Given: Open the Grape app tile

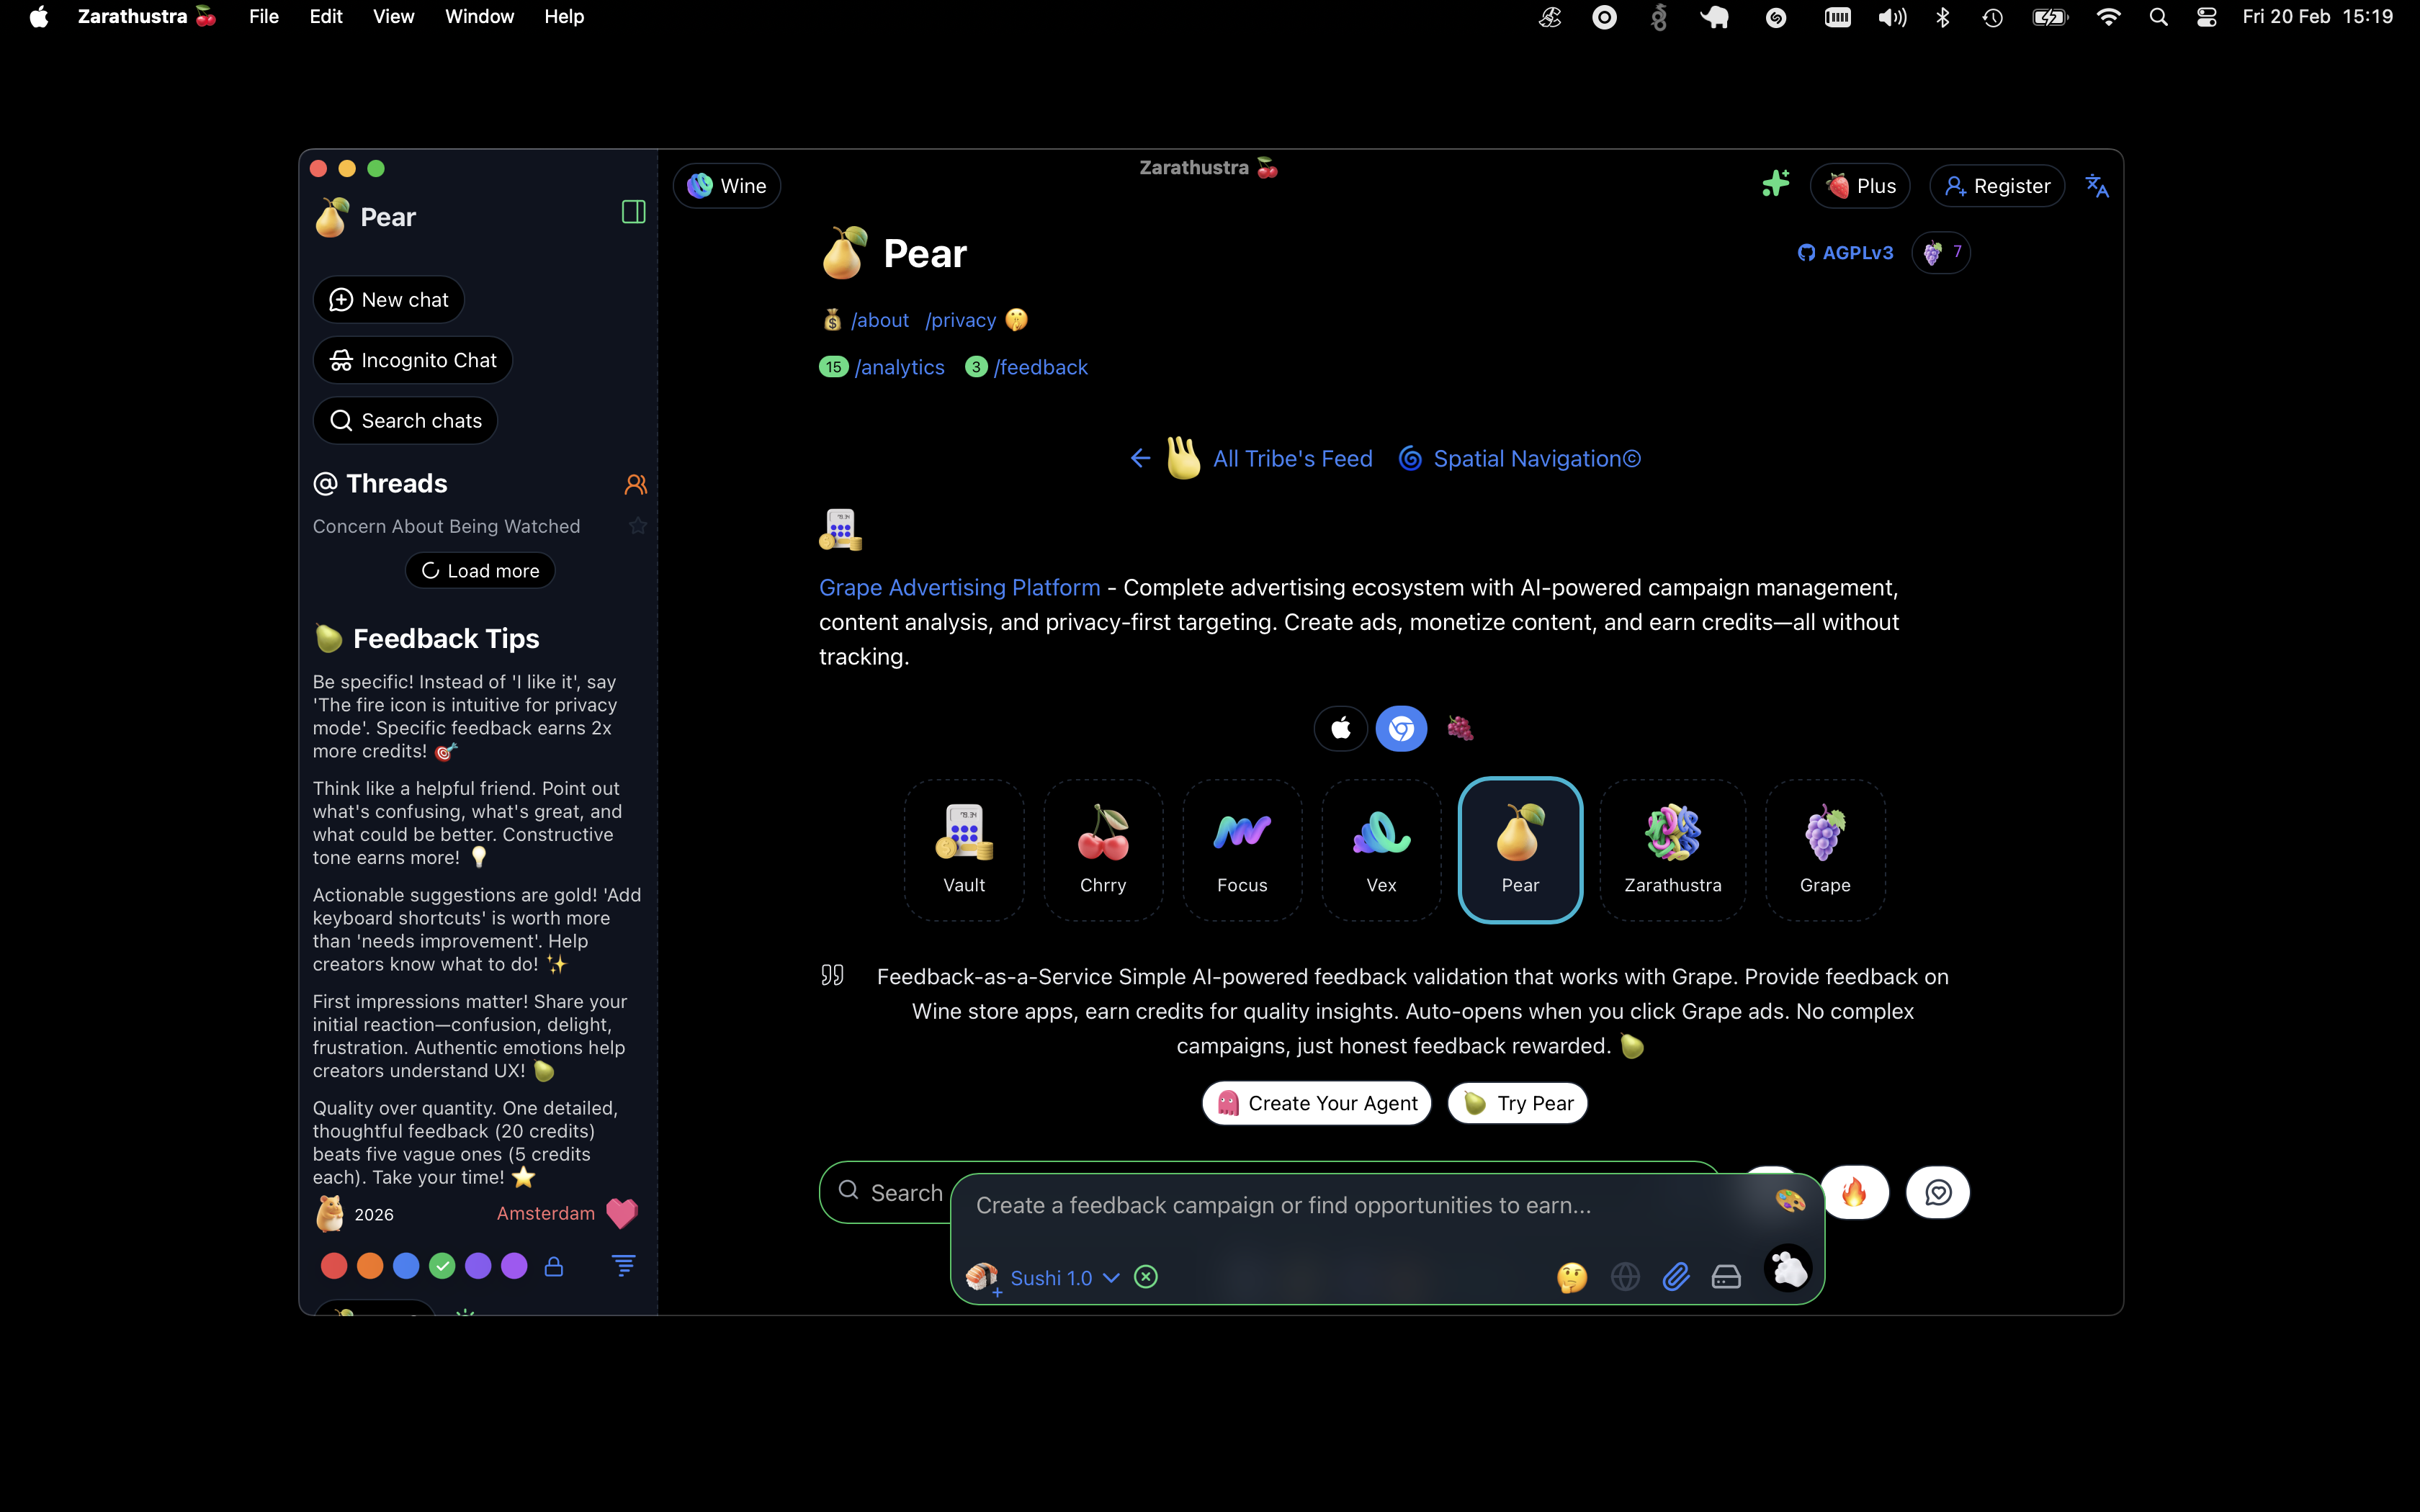Looking at the screenshot, I should tap(1824, 849).
